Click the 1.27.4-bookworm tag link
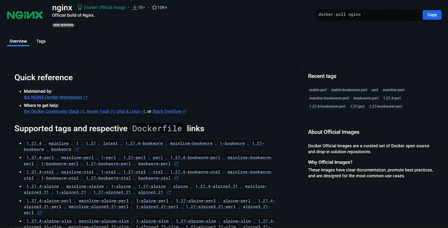The height and width of the screenshot is (228, 448). (x=144, y=143)
